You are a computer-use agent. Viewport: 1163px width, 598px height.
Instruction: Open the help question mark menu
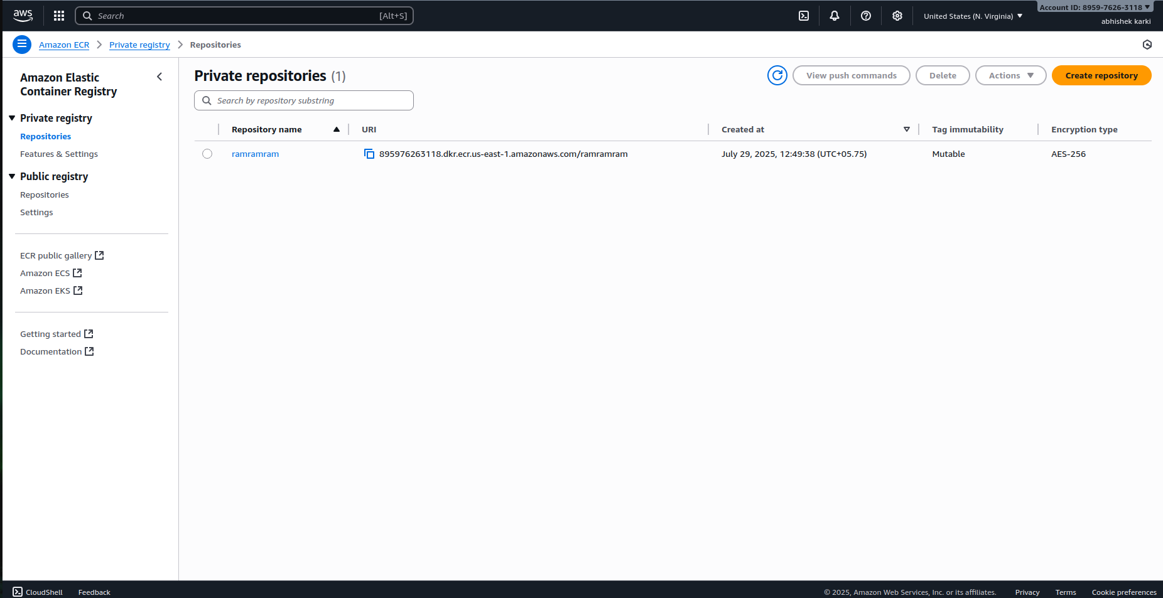(866, 16)
